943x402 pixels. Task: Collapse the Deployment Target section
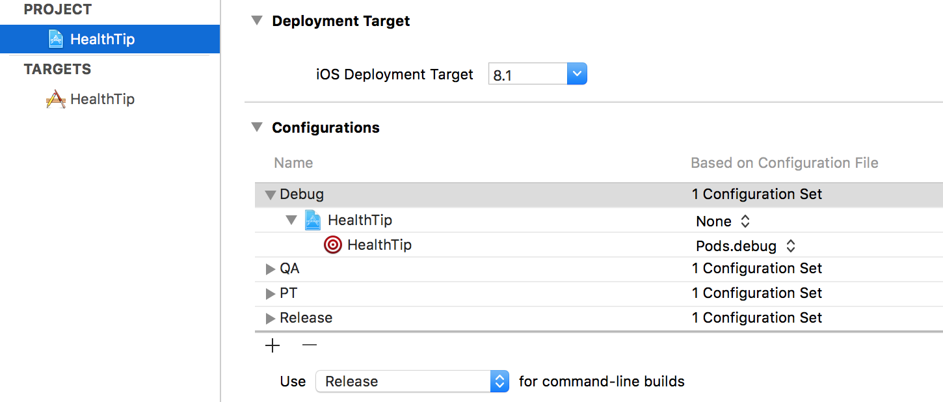click(258, 21)
